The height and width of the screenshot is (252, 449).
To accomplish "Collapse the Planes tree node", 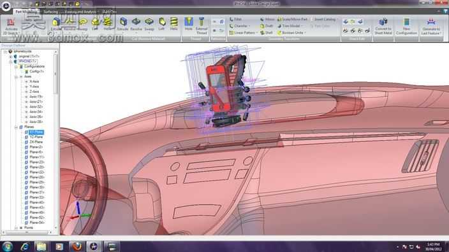I will pyautogui.click(x=16, y=127).
